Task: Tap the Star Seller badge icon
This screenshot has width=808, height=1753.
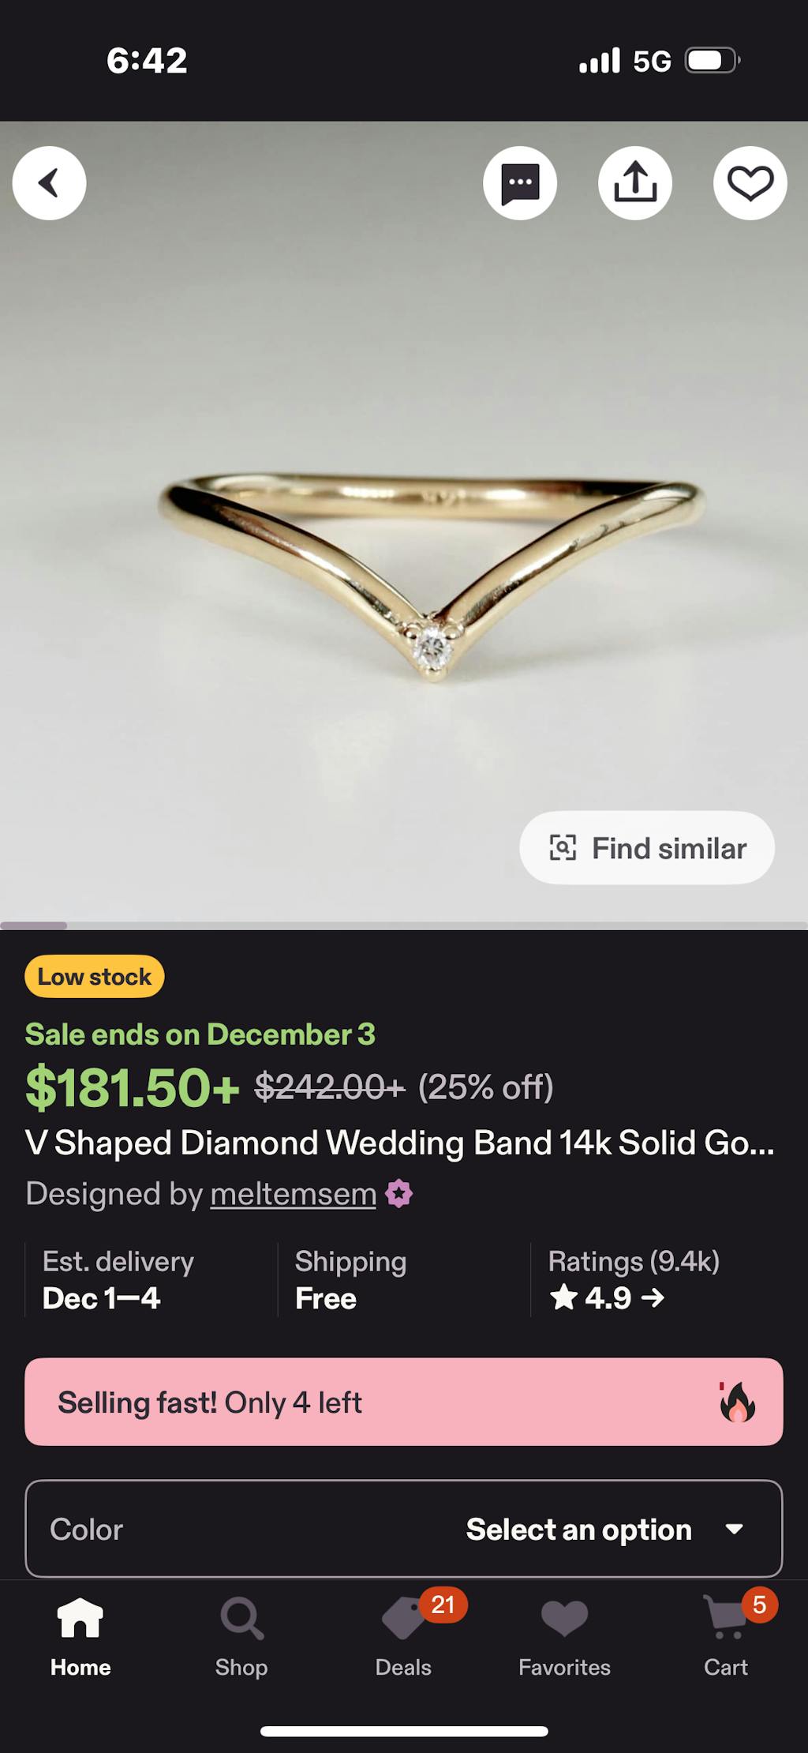Action: pyautogui.click(x=398, y=1194)
